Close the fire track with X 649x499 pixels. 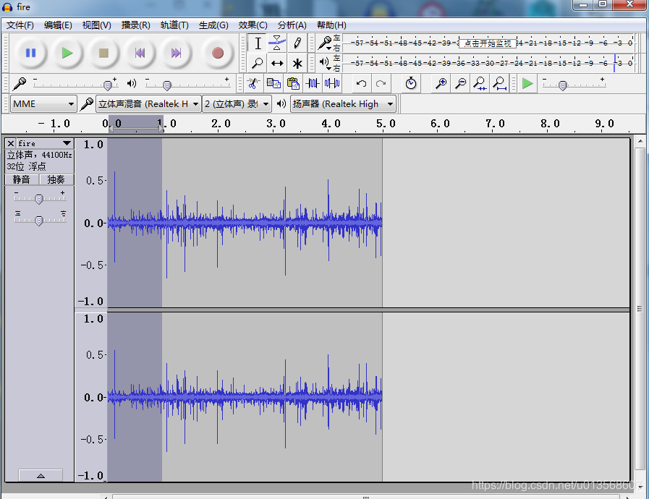point(11,143)
